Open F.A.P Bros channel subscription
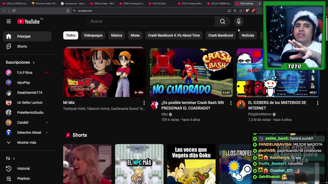328x184 pixels. pos(27,73)
